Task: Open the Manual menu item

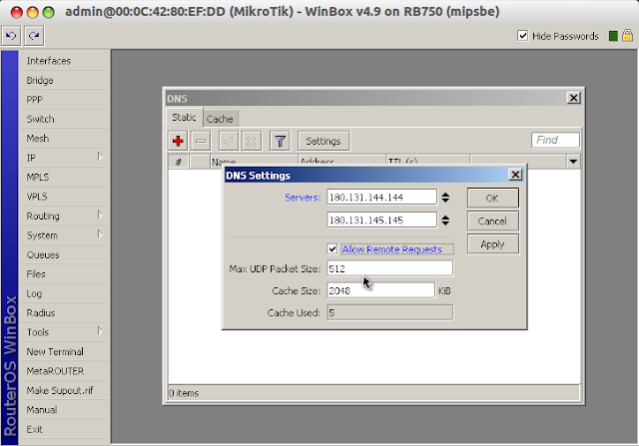Action: pos(64,410)
